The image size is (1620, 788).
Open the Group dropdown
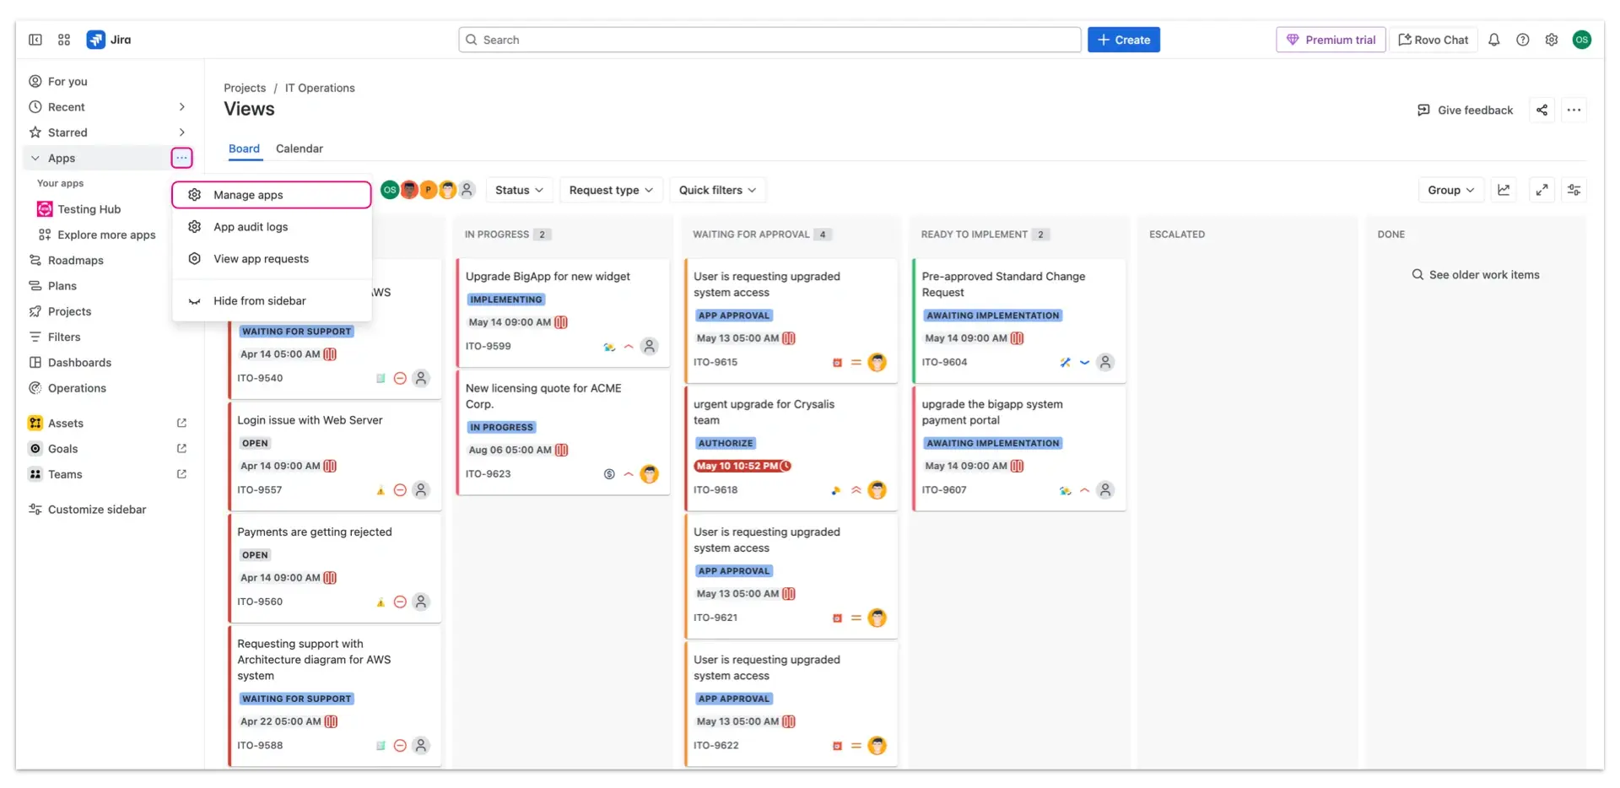click(x=1450, y=190)
